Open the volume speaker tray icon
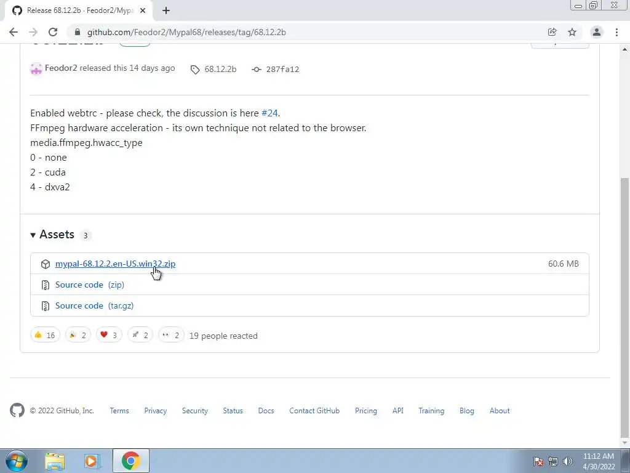 [568, 461]
